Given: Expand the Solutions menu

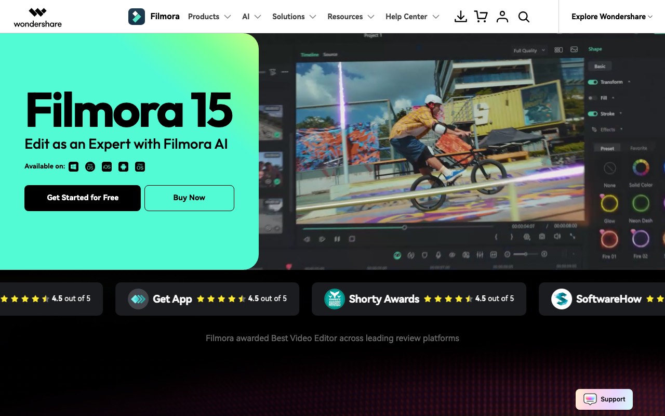Looking at the screenshot, I should click(294, 17).
